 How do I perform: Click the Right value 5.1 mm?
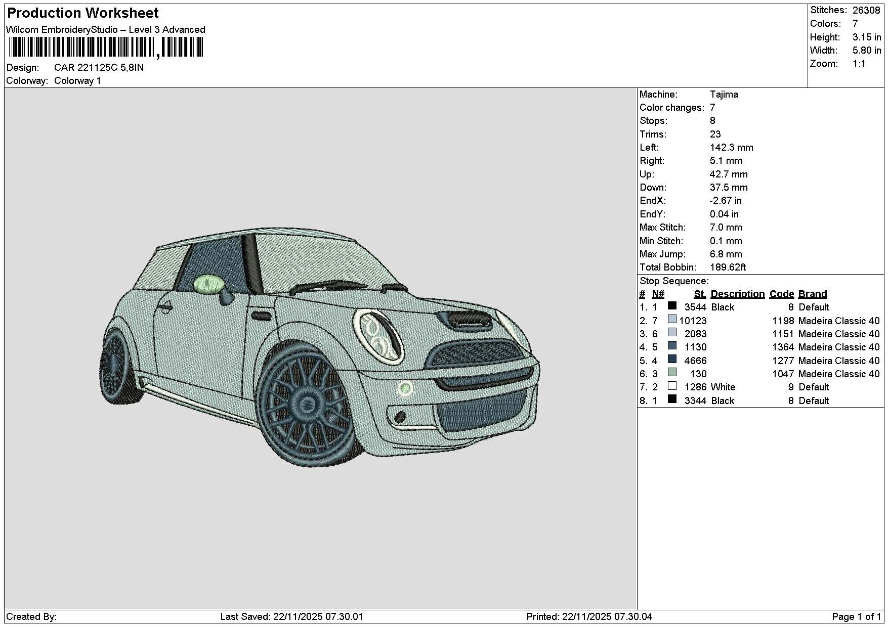point(726,161)
